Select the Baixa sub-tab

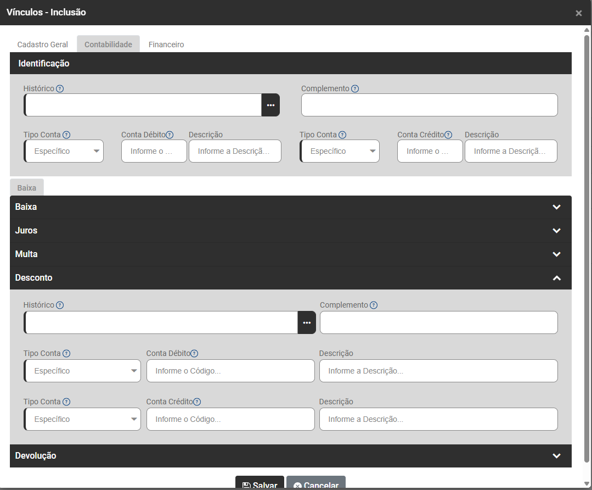point(27,187)
